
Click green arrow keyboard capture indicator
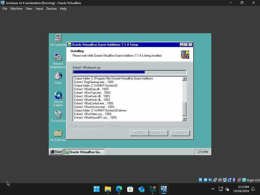pyautogui.click(x=244, y=180)
